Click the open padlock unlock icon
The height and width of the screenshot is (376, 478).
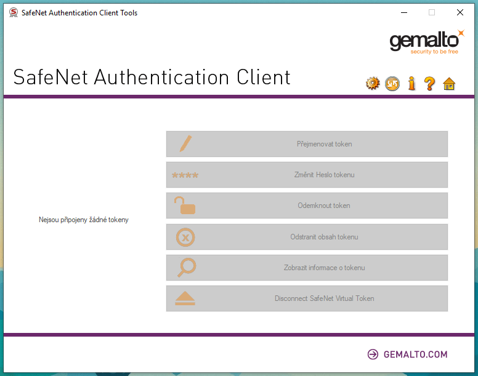(184, 205)
